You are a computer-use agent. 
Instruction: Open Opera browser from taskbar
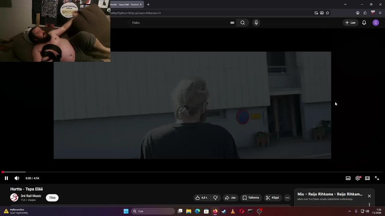click(x=242, y=211)
